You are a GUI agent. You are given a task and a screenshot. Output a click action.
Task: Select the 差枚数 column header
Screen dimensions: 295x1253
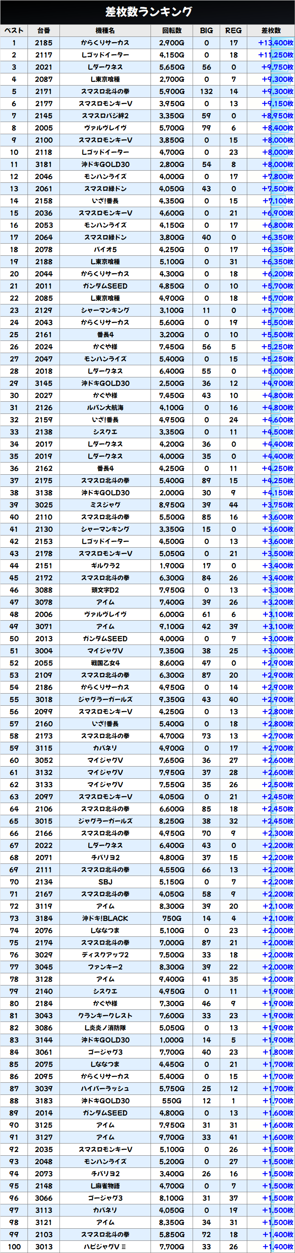point(271,31)
